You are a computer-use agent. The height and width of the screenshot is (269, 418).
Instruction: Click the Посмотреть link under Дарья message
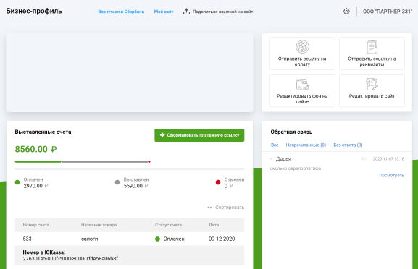tap(392, 175)
